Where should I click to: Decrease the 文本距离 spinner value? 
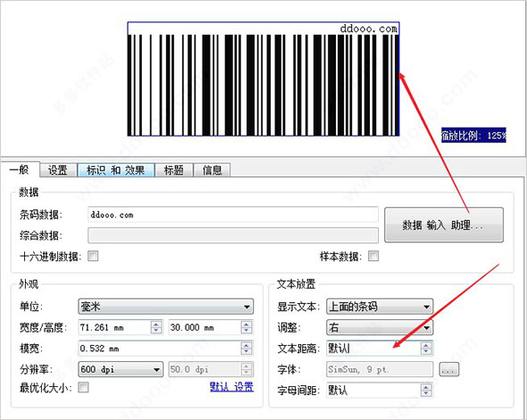point(426,352)
